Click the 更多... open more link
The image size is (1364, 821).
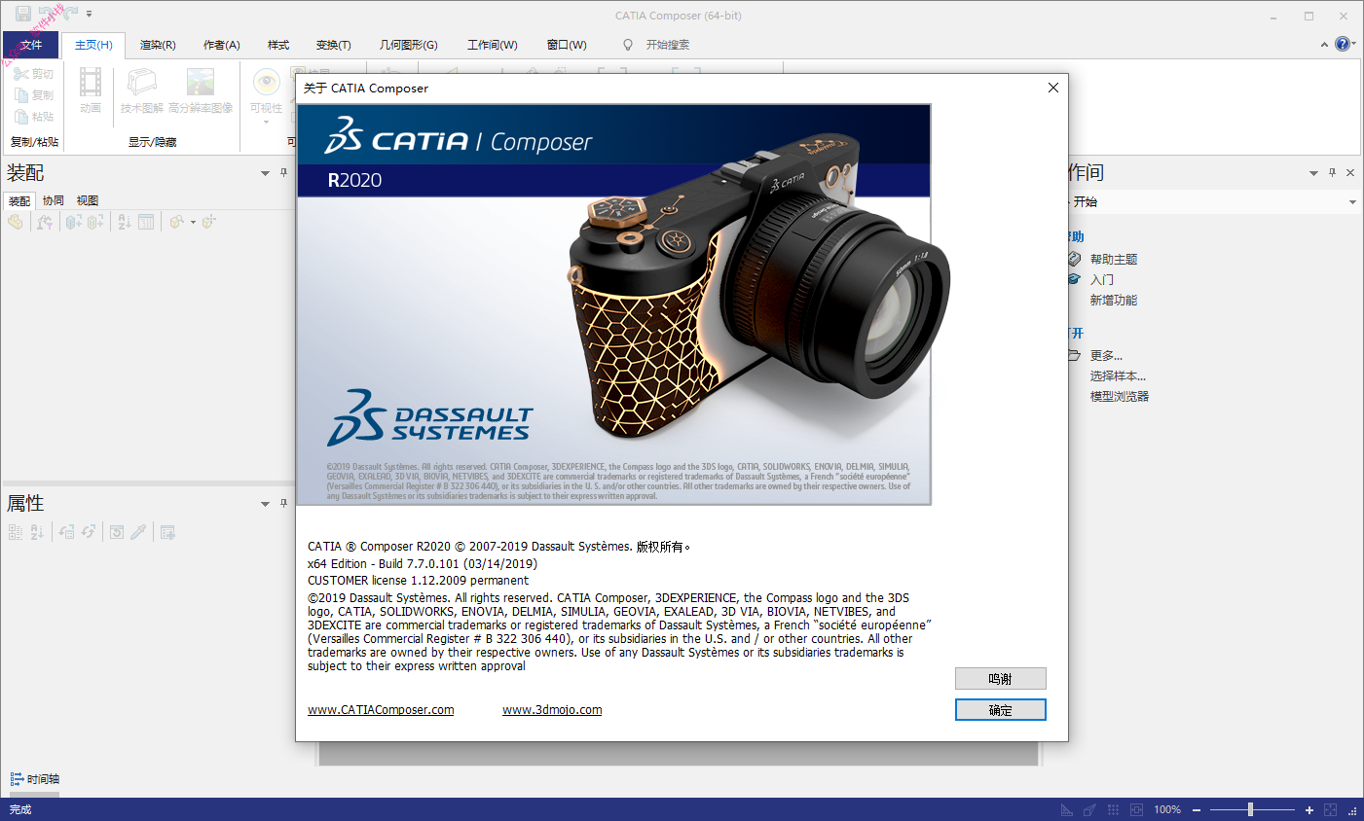(x=1106, y=356)
